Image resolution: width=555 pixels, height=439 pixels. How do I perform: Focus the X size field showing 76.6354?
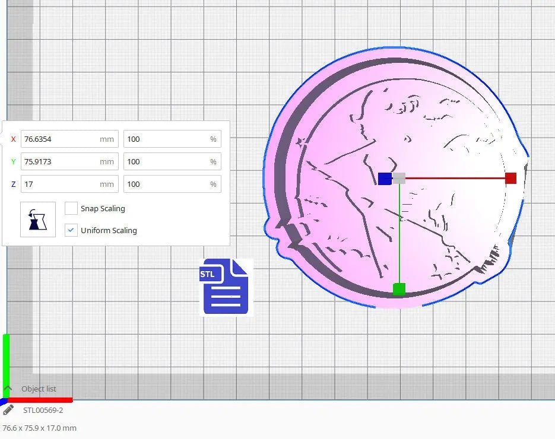(59, 139)
